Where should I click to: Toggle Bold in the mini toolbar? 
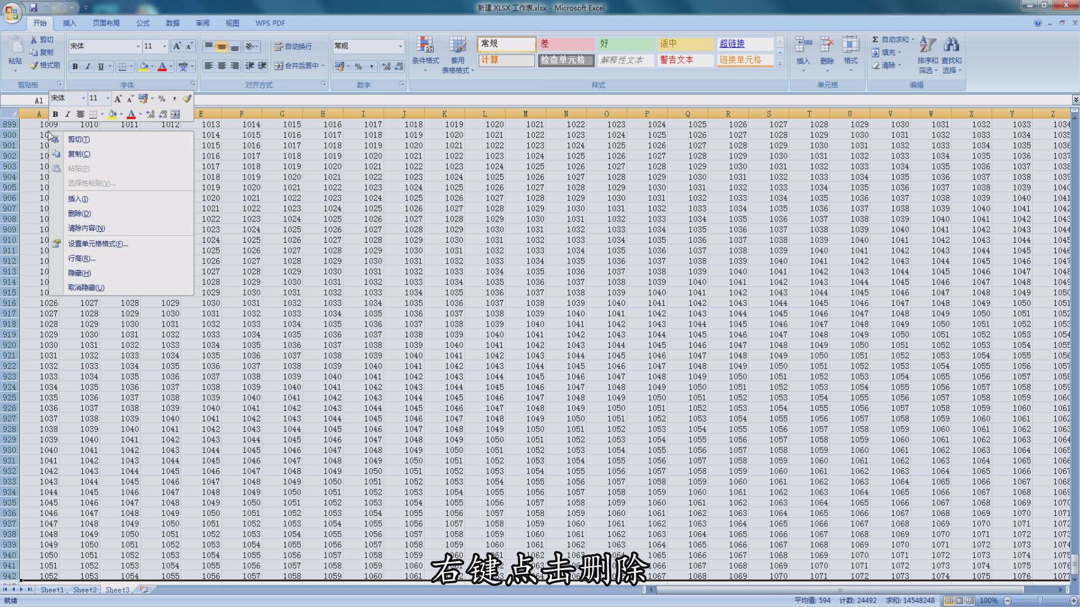(x=55, y=114)
